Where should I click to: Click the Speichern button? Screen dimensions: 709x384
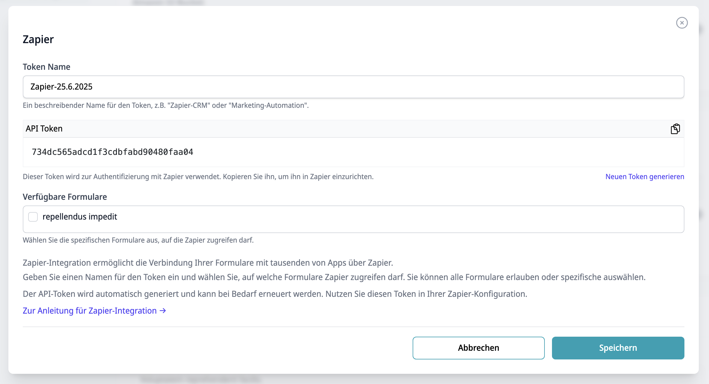pyautogui.click(x=618, y=348)
